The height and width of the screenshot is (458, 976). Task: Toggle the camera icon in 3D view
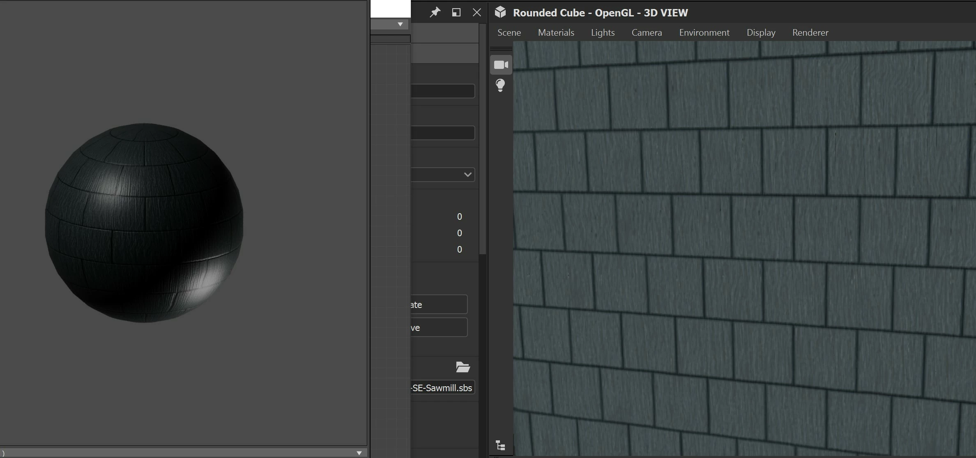tap(501, 65)
